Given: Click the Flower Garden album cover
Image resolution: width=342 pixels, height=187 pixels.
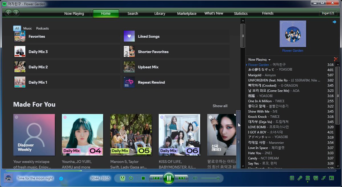Looking at the screenshot, I should [293, 34].
